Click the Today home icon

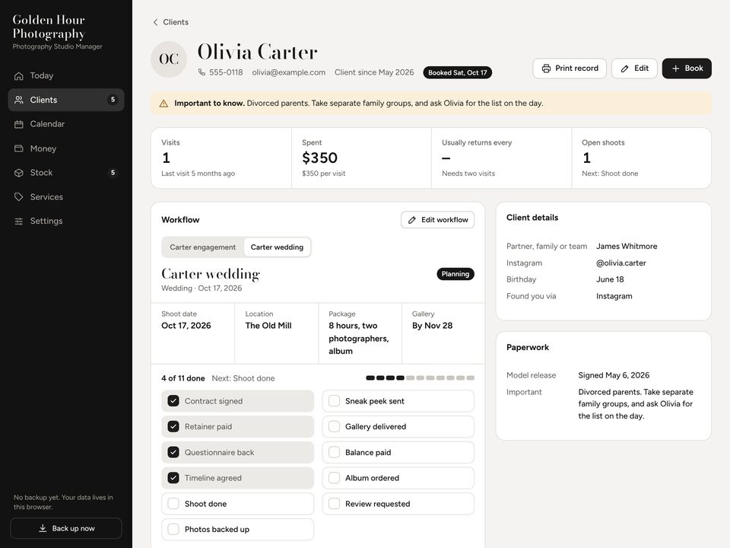point(18,75)
